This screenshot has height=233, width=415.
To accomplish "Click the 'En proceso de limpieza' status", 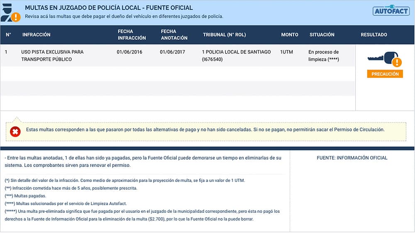I will (x=324, y=55).
